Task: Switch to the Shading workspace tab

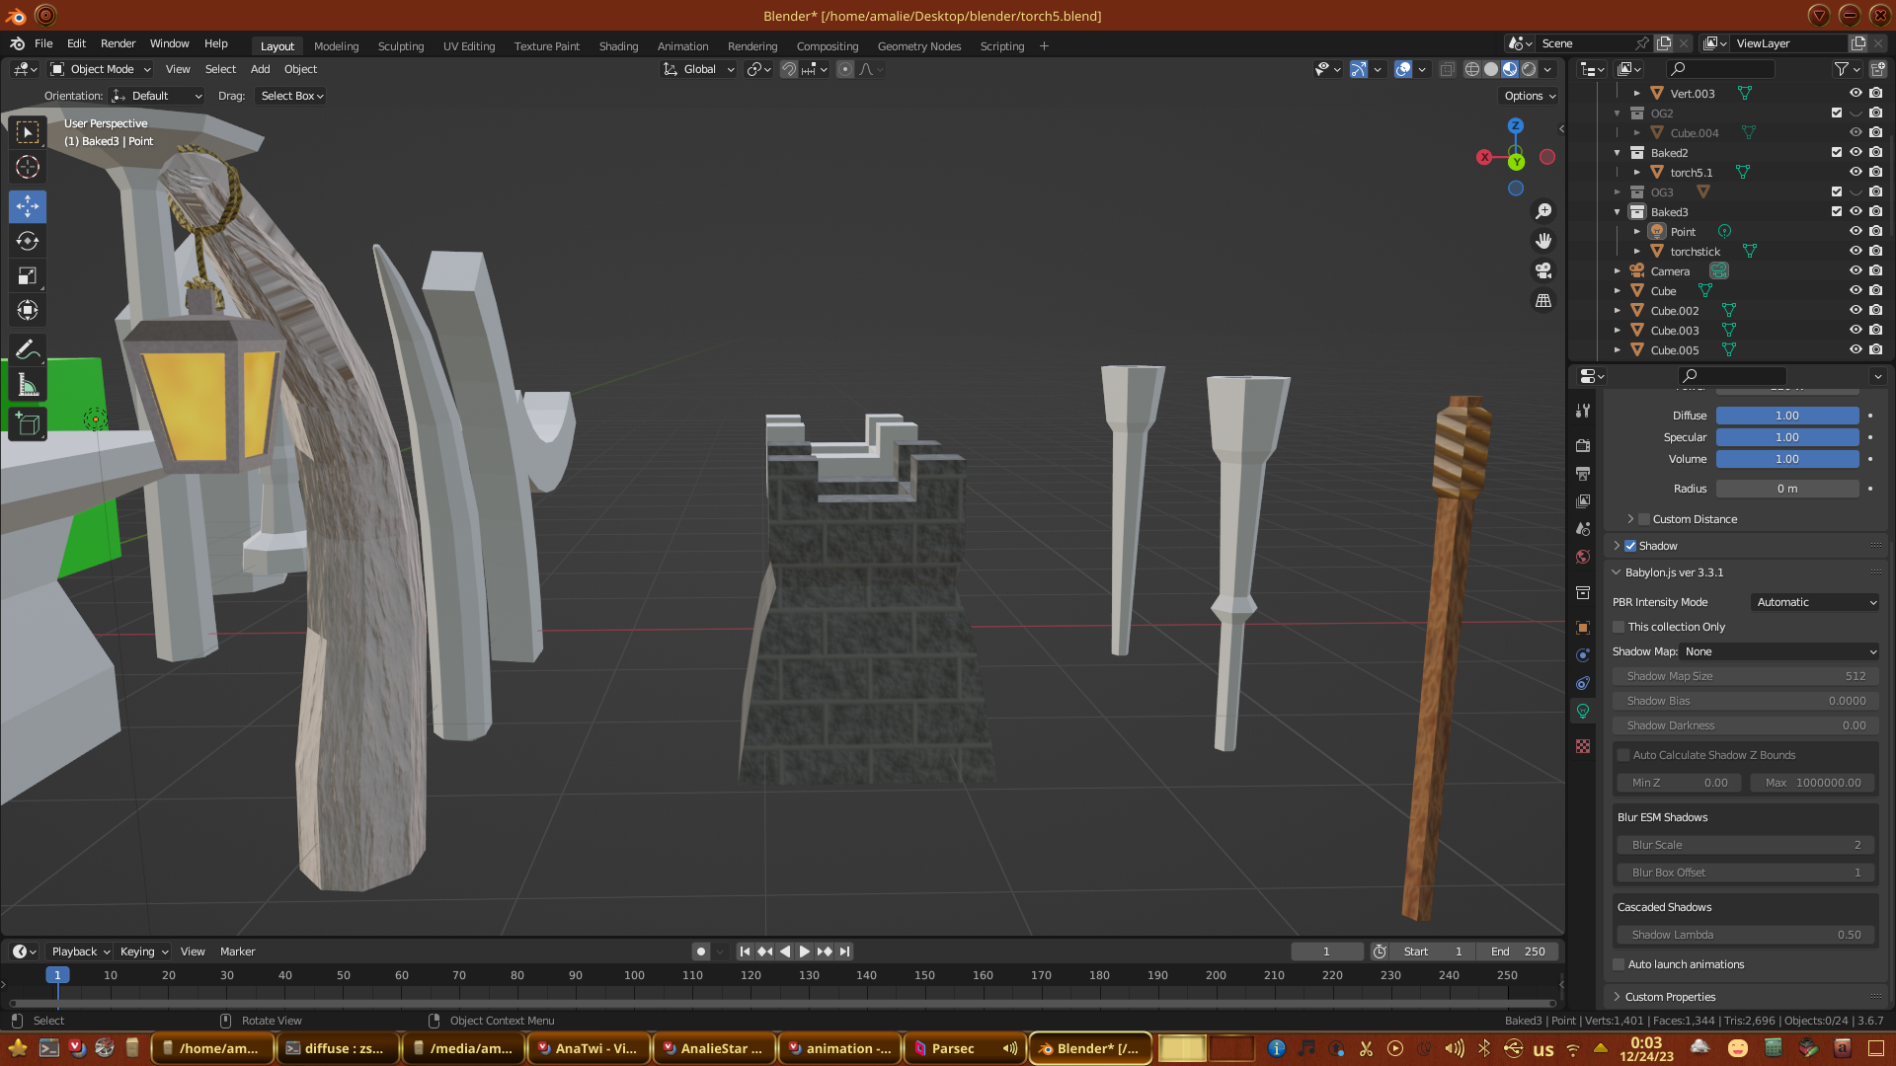Action: tap(618, 46)
